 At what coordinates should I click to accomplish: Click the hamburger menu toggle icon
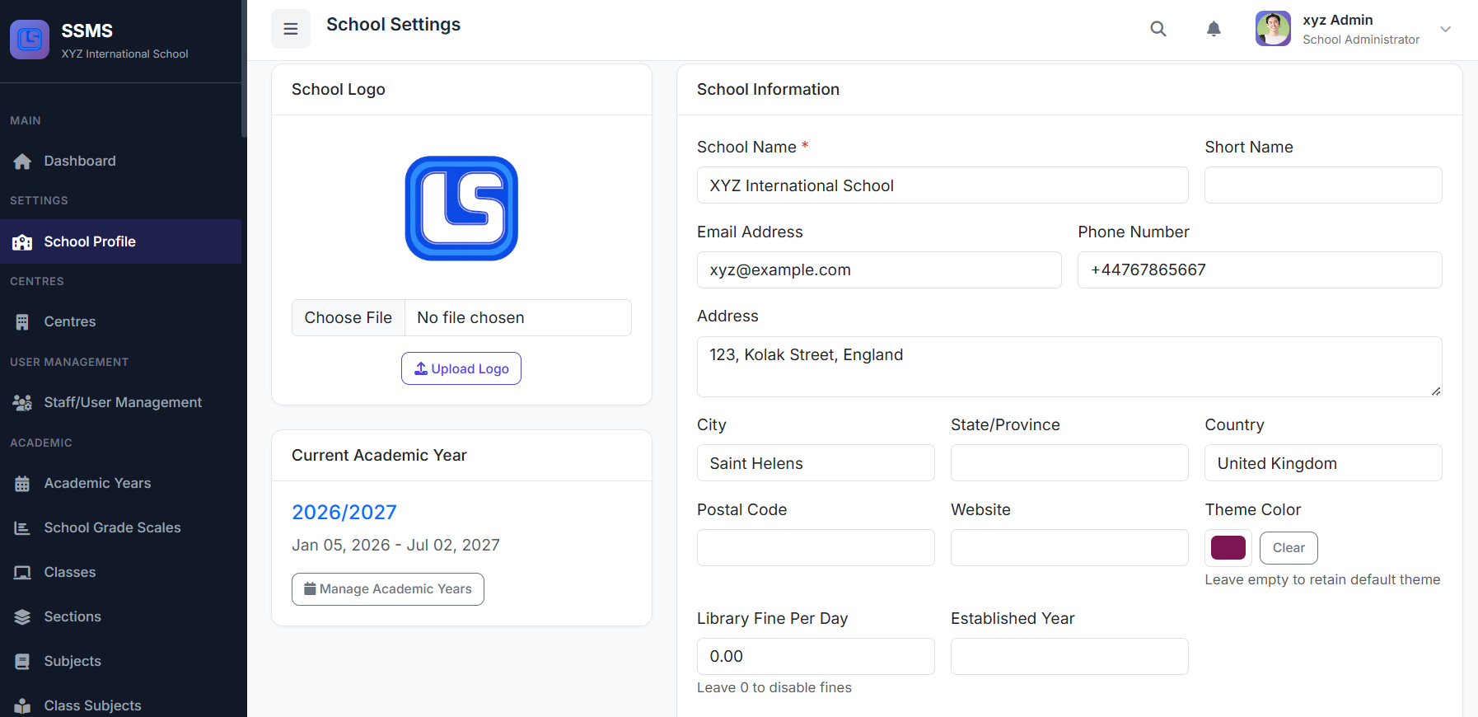[x=291, y=29]
